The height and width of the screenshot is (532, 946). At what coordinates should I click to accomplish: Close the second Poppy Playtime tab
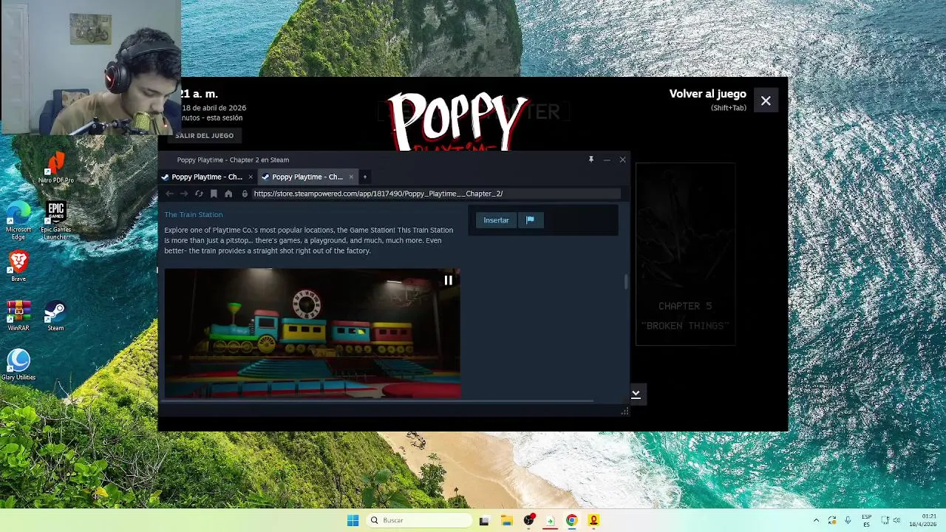click(x=351, y=177)
